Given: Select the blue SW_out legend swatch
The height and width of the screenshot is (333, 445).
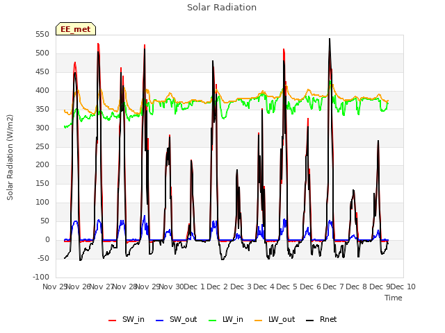Looking at the screenshot, I should coord(160,320).
